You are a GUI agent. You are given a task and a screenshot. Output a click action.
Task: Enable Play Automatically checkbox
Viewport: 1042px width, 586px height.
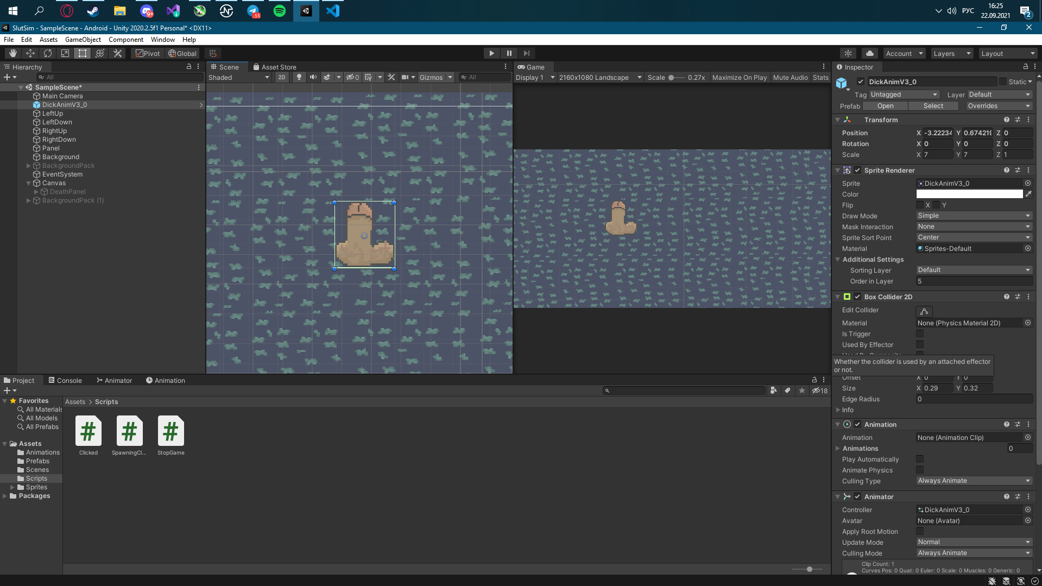click(920, 459)
